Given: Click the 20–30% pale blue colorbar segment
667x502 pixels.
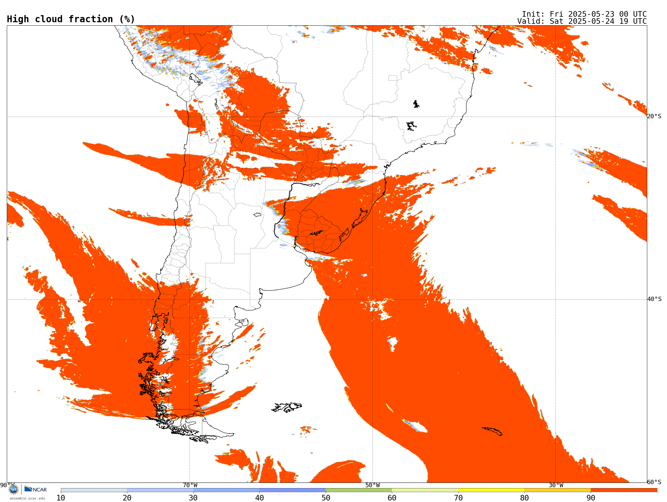Looking at the screenshot, I should pyautogui.click(x=160, y=490).
